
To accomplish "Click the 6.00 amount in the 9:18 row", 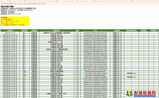I will coord(77,33).
